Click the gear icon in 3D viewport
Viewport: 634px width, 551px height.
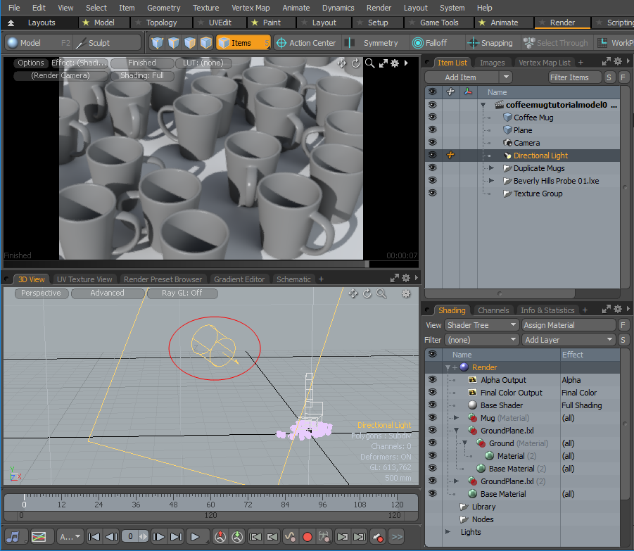tap(406, 293)
